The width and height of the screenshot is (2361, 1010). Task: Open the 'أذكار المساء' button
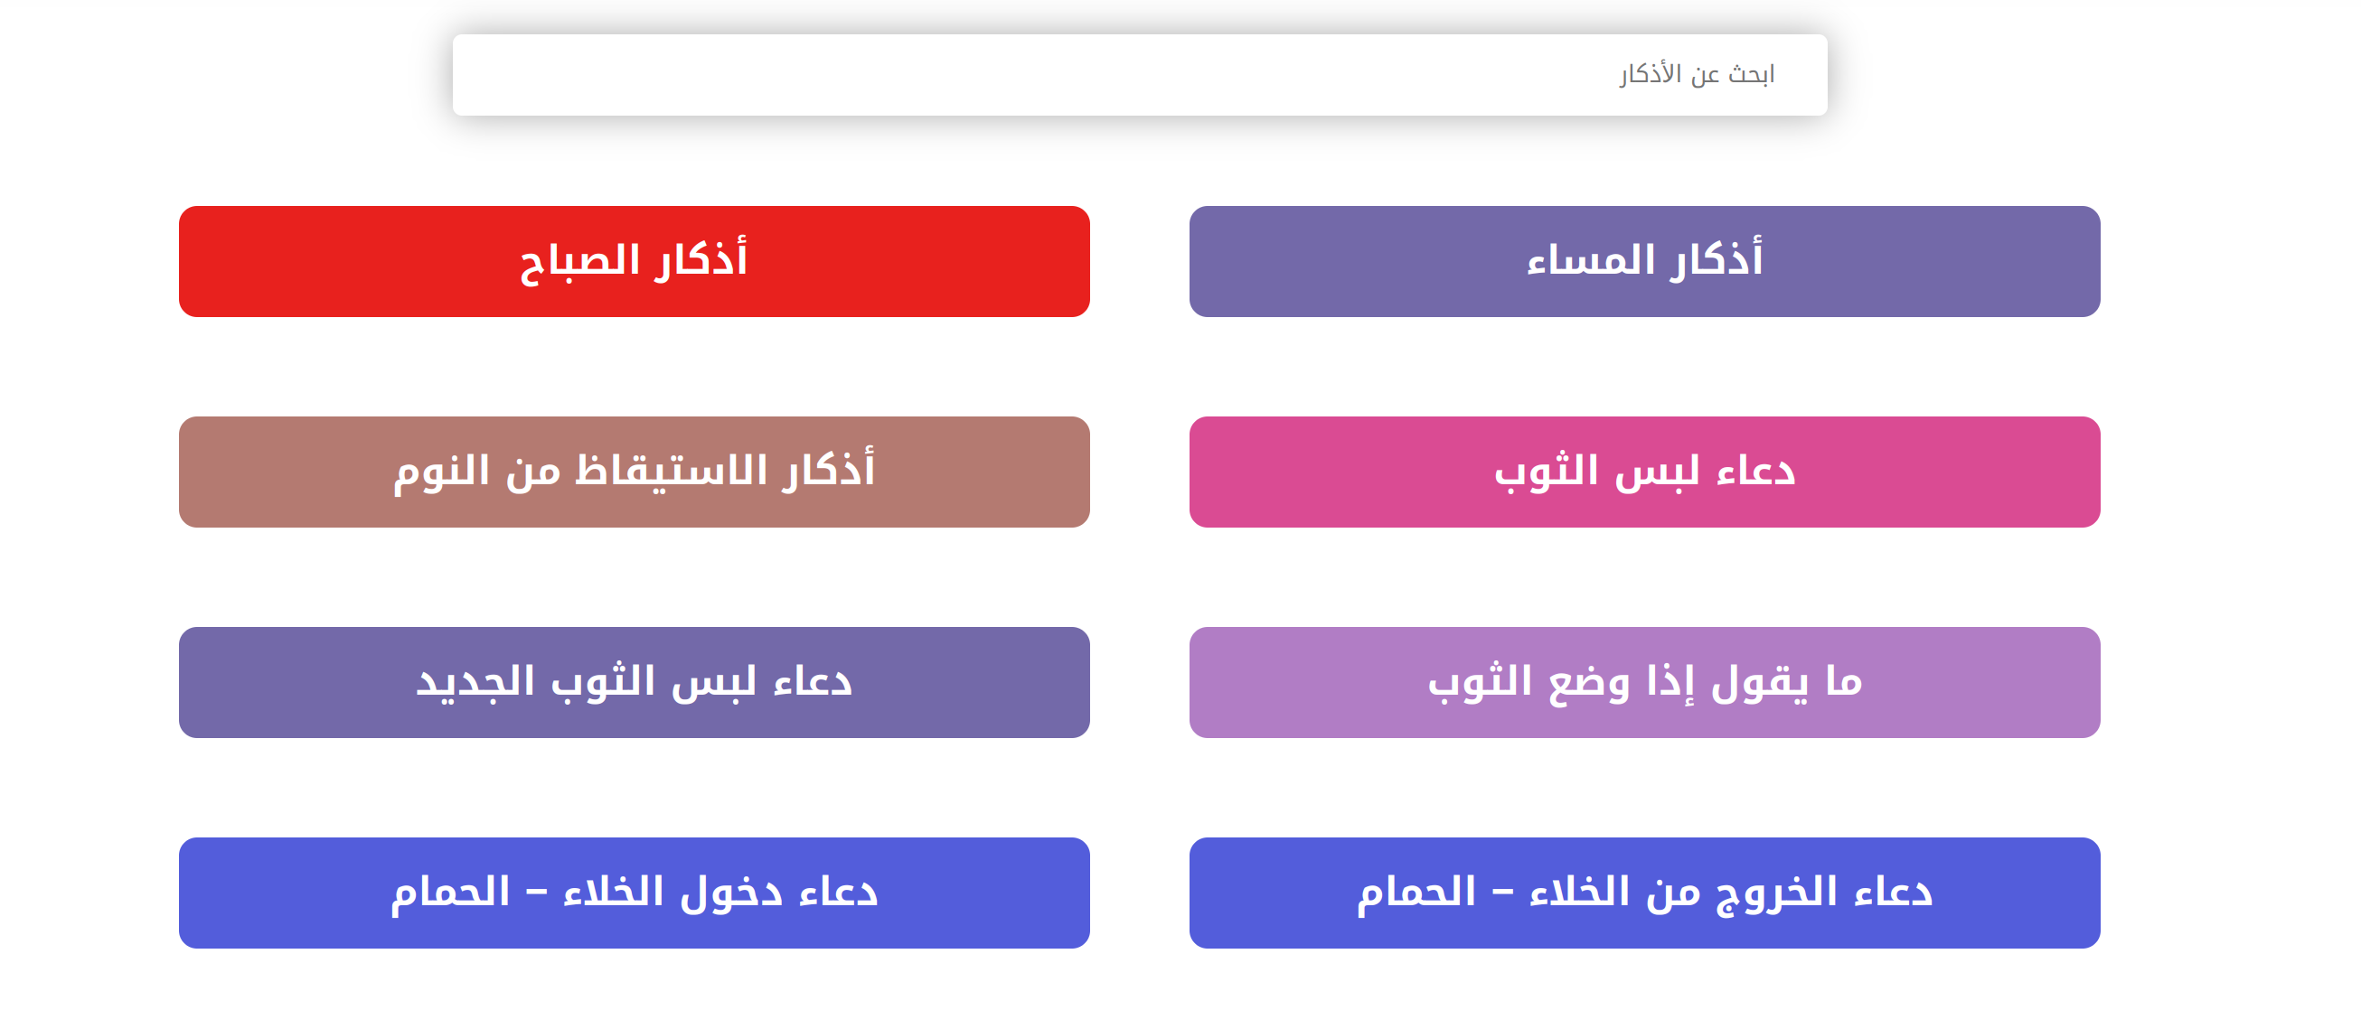click(x=1644, y=261)
